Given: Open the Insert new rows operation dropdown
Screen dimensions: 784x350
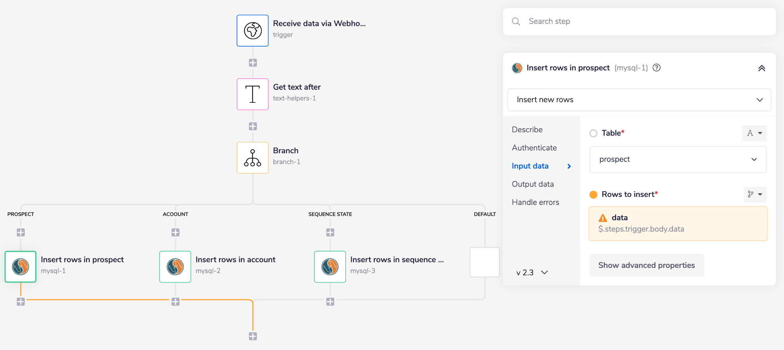Looking at the screenshot, I should tap(639, 100).
